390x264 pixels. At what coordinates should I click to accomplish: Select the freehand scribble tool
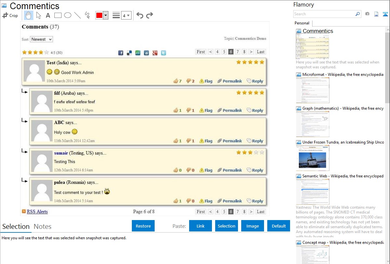(87, 15)
